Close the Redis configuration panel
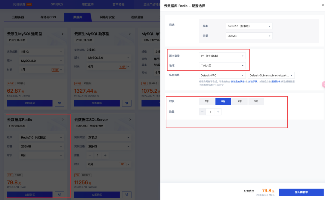This screenshot has width=325, height=200. pyautogui.click(x=323, y=5)
